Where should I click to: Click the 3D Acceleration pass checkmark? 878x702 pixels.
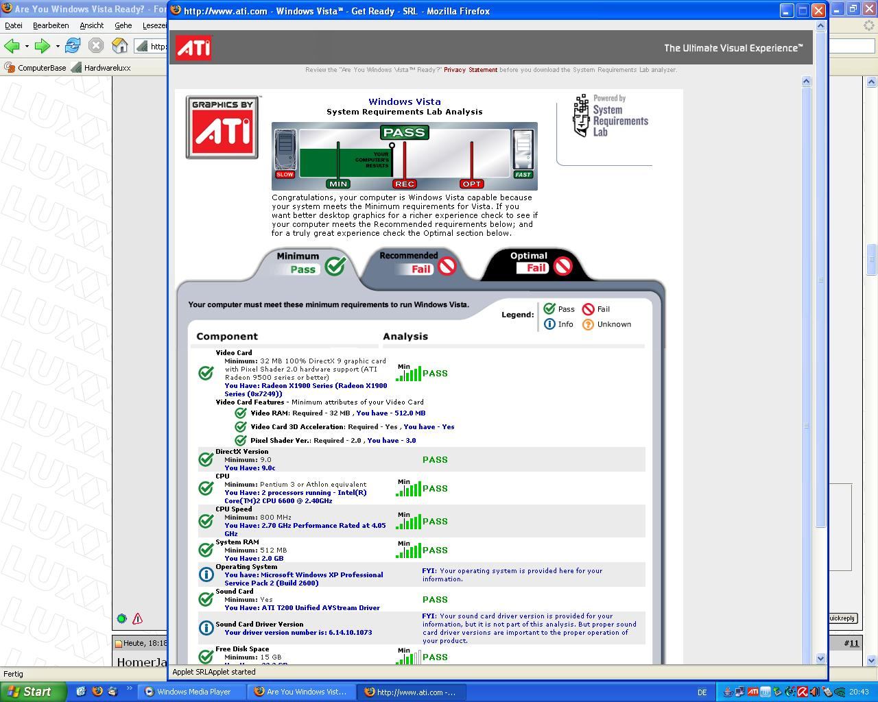pyautogui.click(x=240, y=426)
